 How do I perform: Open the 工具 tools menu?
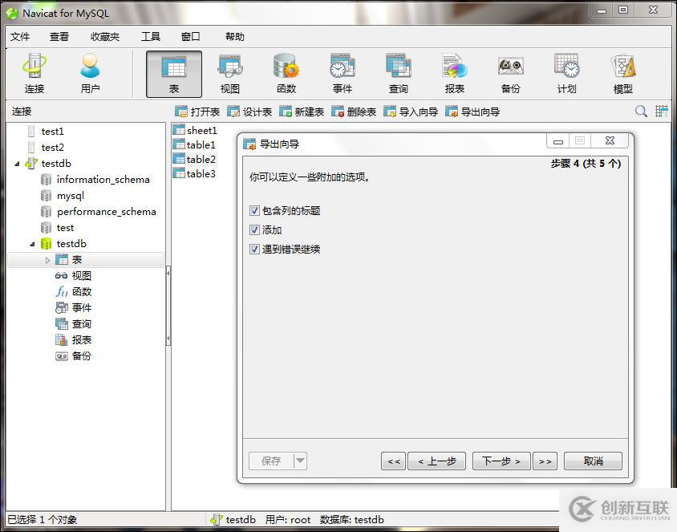pos(151,37)
